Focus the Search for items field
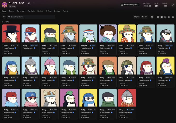 point(31,17)
